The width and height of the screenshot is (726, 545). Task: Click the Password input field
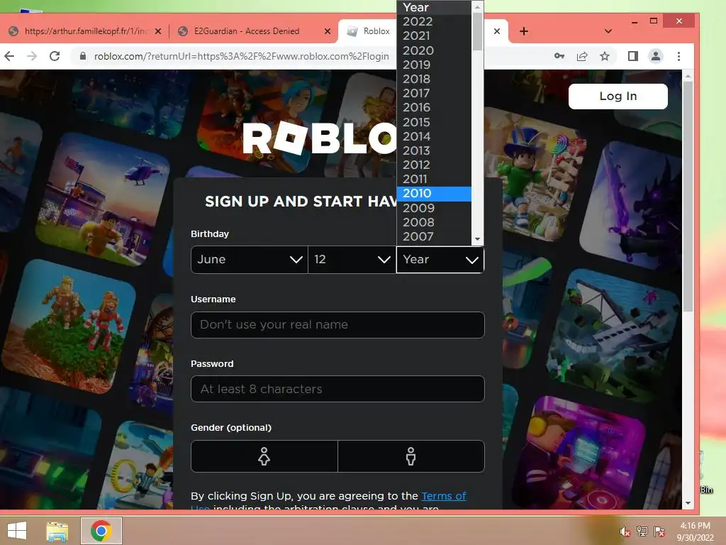337,390
